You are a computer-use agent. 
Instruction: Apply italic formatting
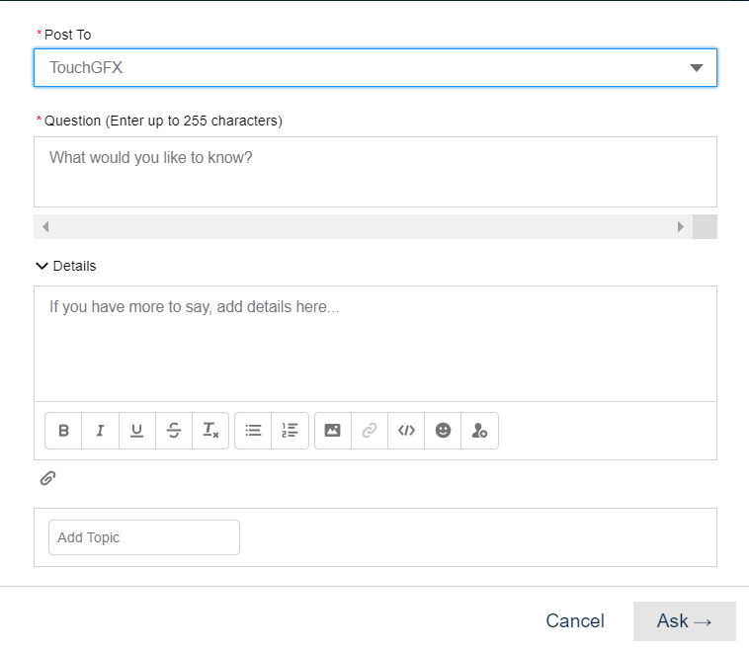pyautogui.click(x=101, y=431)
